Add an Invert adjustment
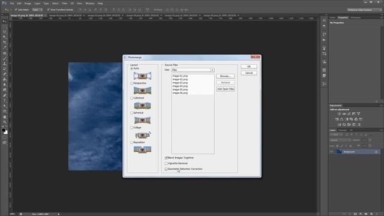 click(x=340, y=125)
